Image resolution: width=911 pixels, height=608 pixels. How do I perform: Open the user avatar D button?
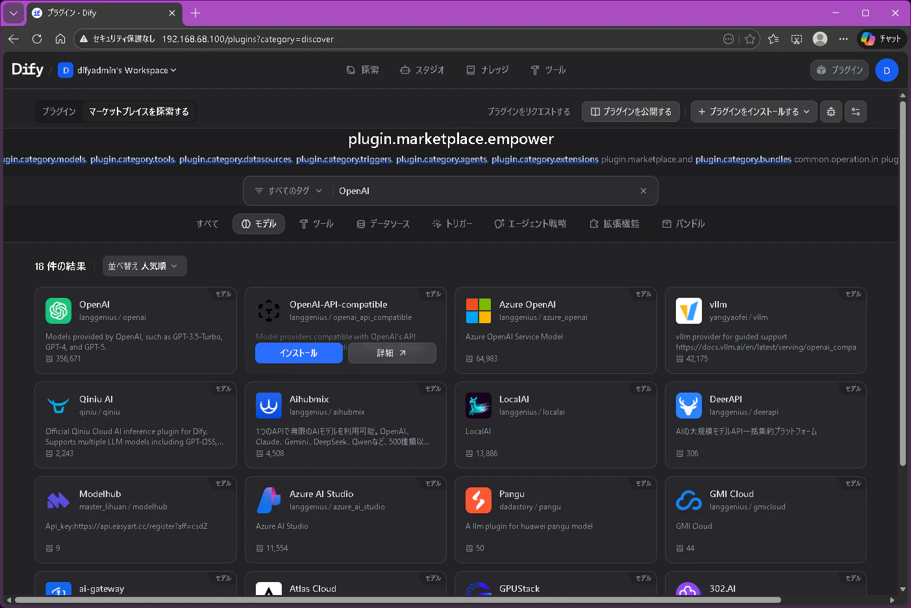tap(887, 70)
